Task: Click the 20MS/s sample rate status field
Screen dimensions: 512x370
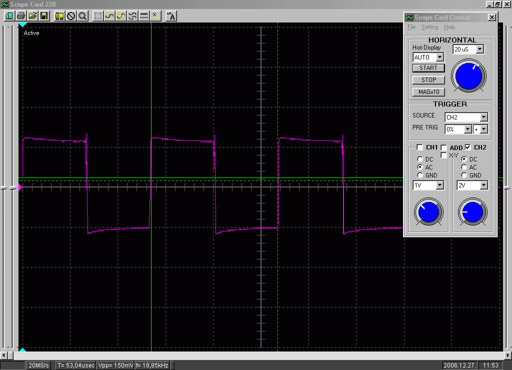Action: tap(38, 365)
